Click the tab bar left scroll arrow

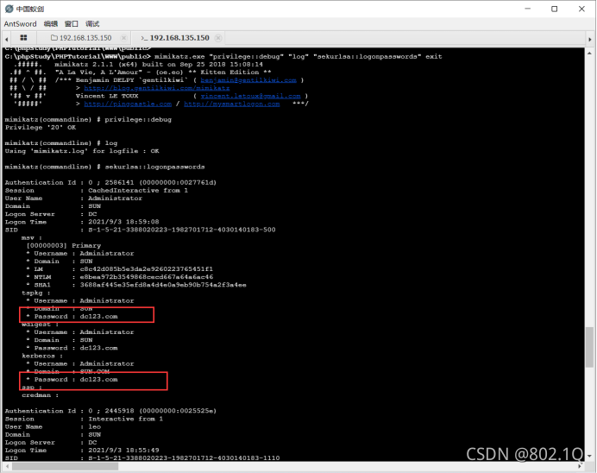(7, 39)
